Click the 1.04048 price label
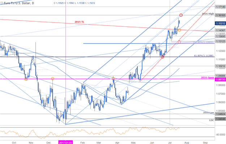This screenshot has width=226, height=144. click(220, 119)
